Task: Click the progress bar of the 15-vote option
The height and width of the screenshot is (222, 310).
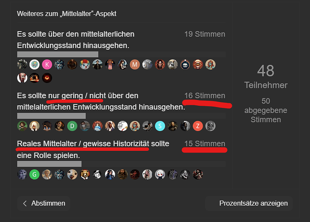Action: click(121, 164)
